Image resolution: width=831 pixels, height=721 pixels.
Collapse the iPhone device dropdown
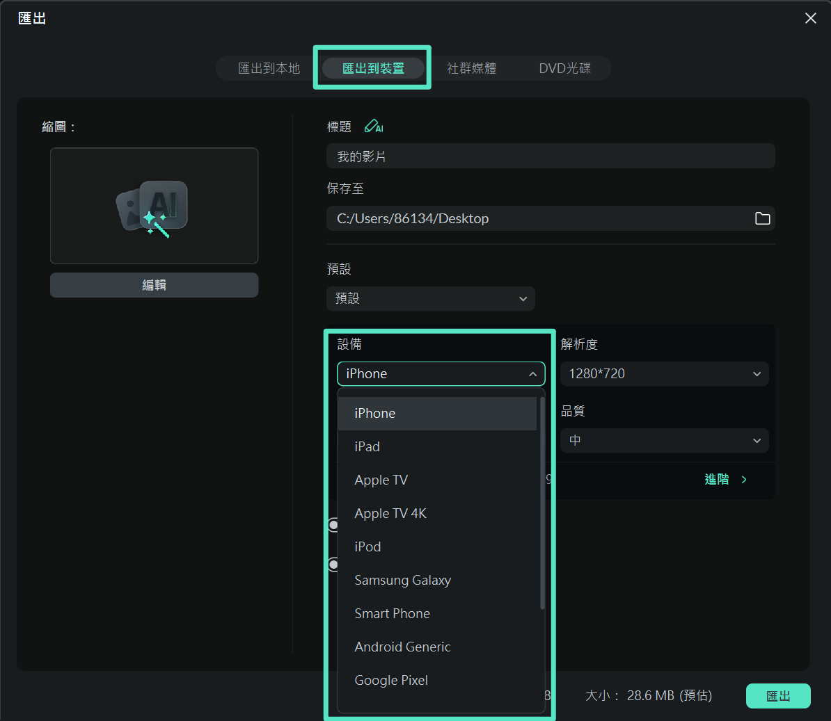point(441,374)
